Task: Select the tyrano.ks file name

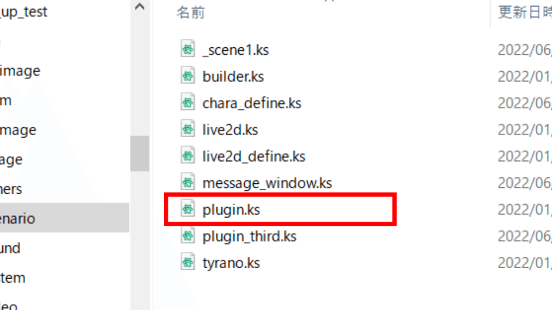Action: [x=231, y=263]
